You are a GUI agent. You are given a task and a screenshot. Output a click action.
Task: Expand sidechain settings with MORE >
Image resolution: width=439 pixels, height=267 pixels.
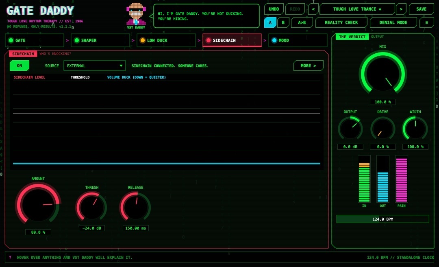[x=308, y=66]
